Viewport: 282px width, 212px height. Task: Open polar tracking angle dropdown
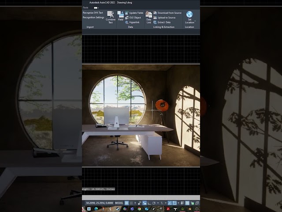158,203
